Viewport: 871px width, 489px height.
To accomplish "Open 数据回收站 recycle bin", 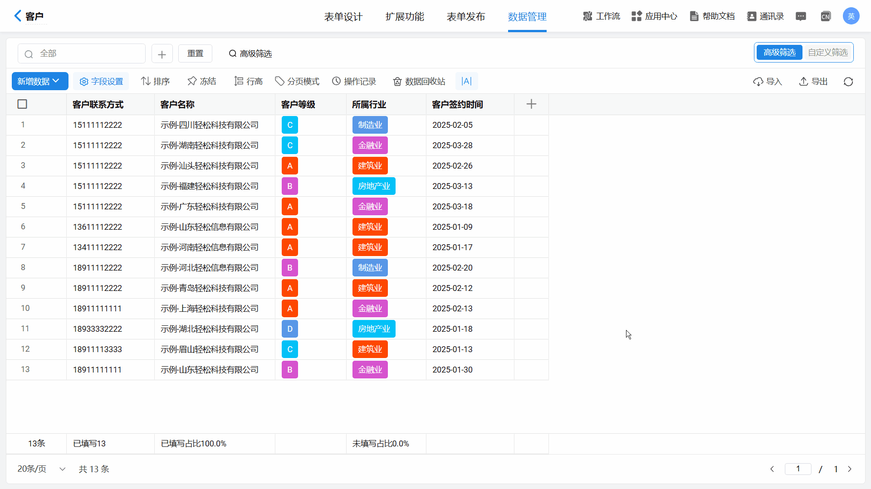I will coord(419,82).
